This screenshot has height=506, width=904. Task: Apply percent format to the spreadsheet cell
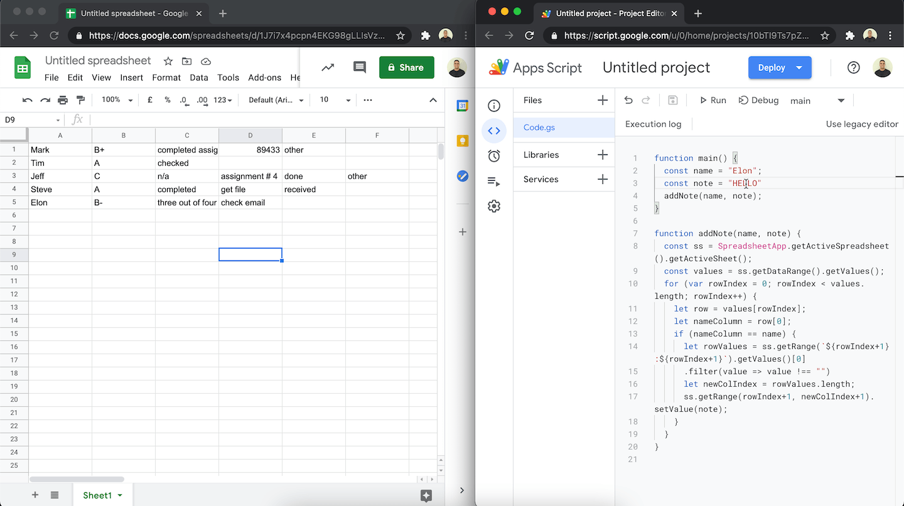(166, 99)
